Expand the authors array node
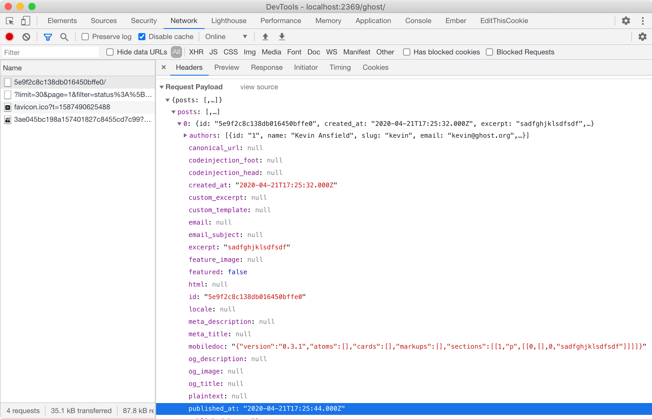This screenshot has height=419, width=652. pyautogui.click(x=185, y=135)
